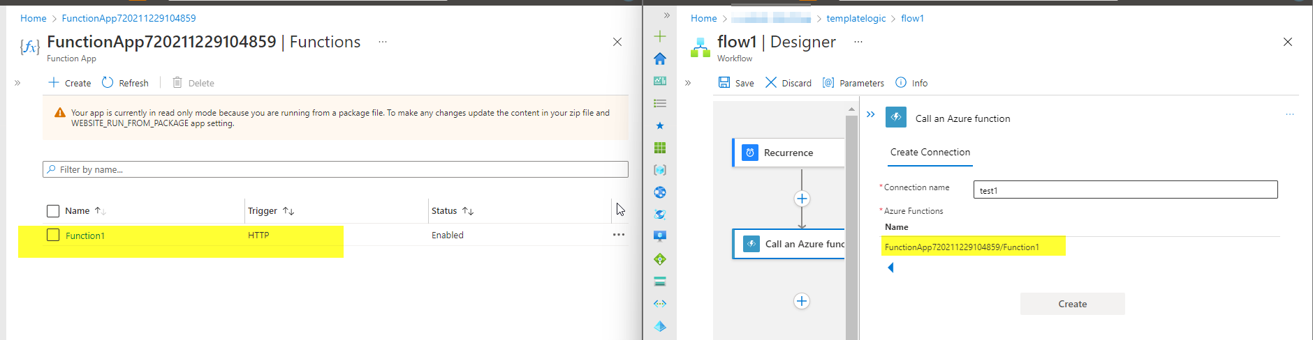Open more options beside the Functions title
Screen dimensions: 1313x340
pos(383,42)
